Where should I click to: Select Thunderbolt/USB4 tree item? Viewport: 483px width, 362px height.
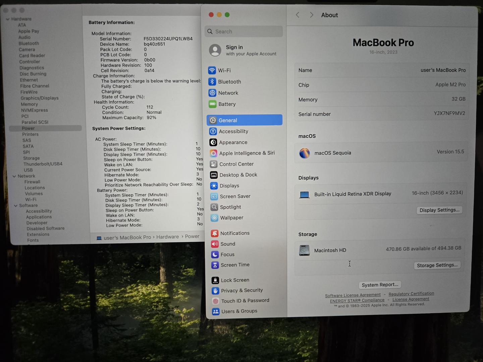click(x=43, y=164)
